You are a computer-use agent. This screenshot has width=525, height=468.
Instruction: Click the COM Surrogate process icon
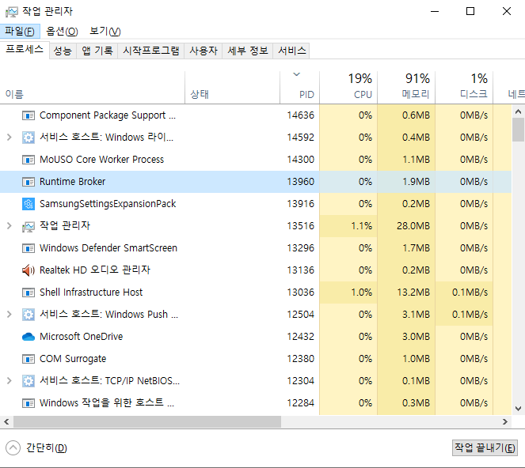(x=29, y=359)
